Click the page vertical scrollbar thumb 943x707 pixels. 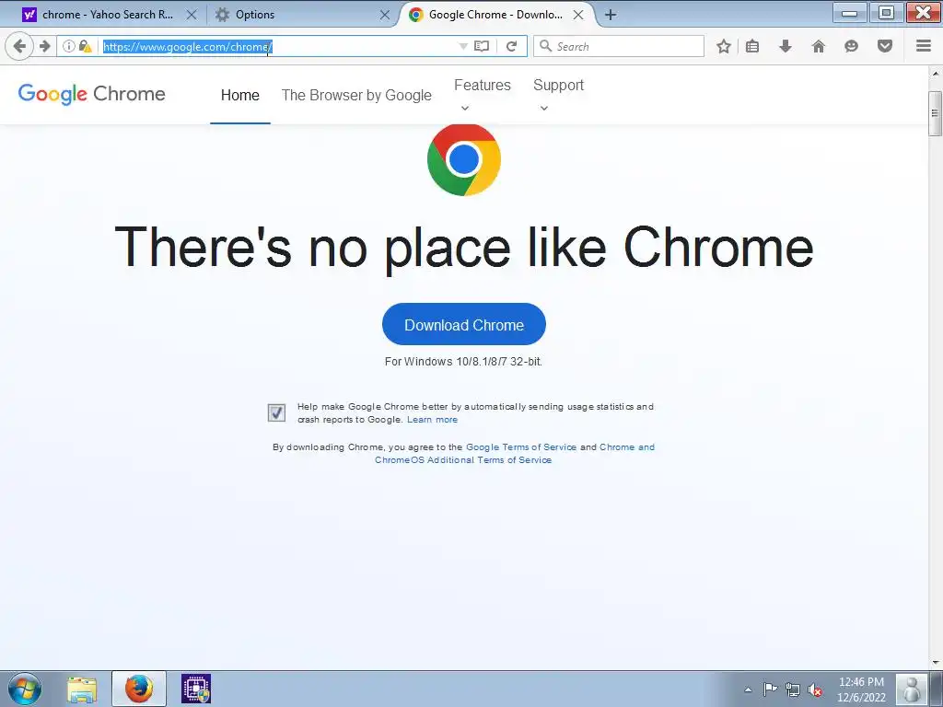click(936, 113)
